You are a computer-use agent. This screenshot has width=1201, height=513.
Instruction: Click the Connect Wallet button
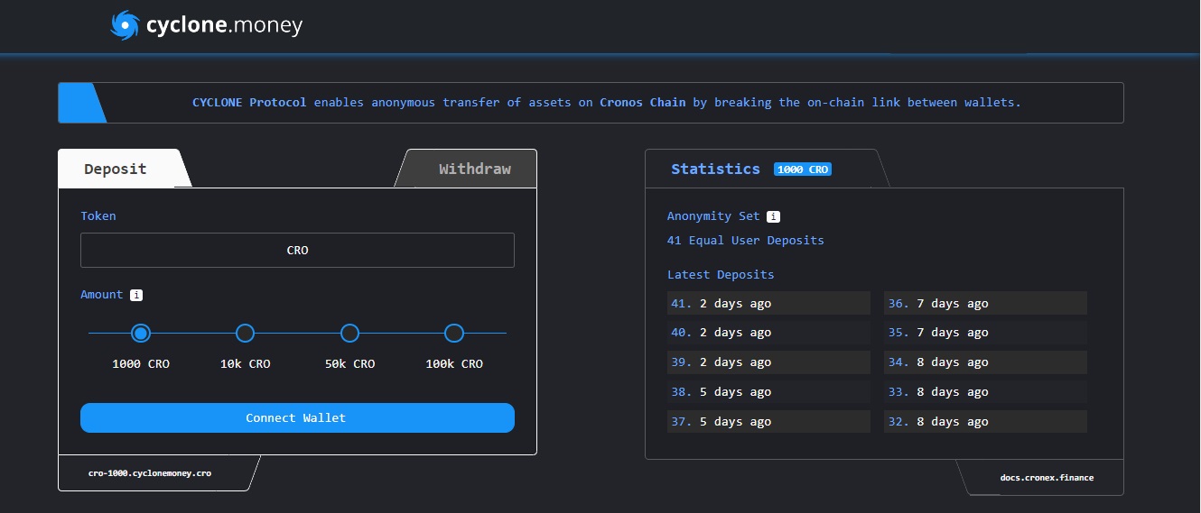click(297, 418)
